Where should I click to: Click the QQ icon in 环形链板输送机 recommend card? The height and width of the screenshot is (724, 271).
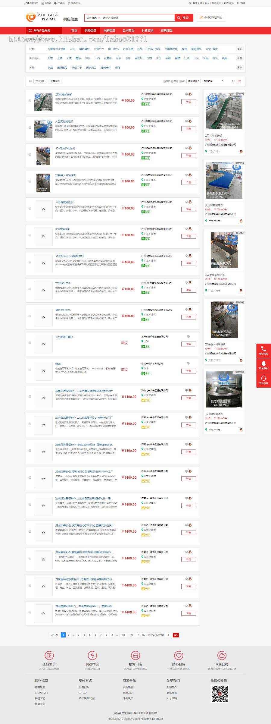(241, 430)
